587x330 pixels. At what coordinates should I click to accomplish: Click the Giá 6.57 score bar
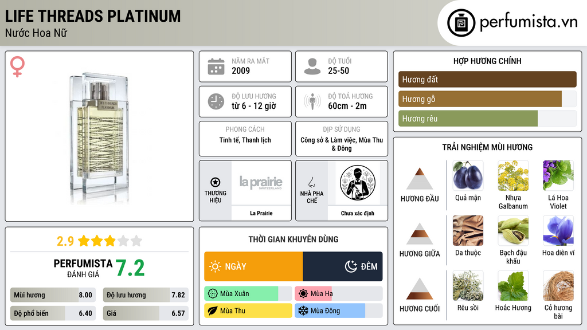146,313
